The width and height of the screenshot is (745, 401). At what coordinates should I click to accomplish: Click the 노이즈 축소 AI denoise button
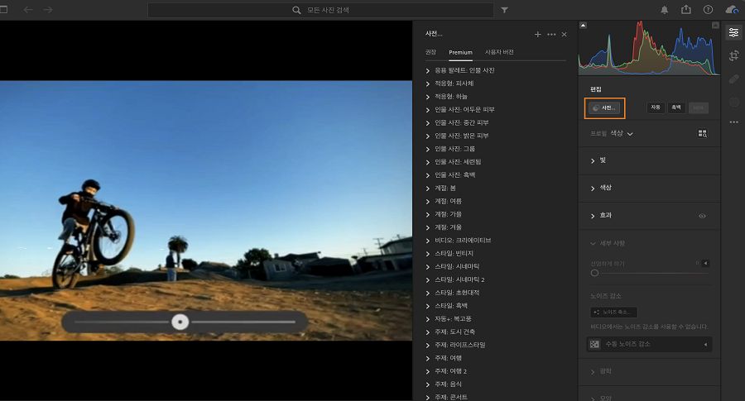click(613, 312)
